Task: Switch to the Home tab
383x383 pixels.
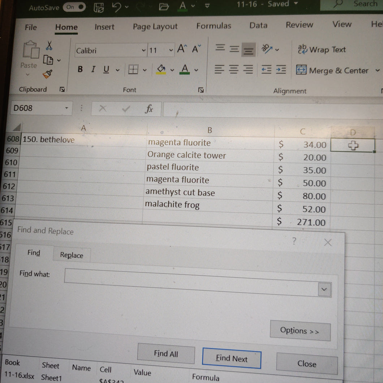Action: [x=66, y=27]
